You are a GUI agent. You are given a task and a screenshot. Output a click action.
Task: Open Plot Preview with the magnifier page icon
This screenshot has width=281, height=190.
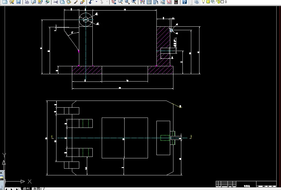click(x=34, y=2)
